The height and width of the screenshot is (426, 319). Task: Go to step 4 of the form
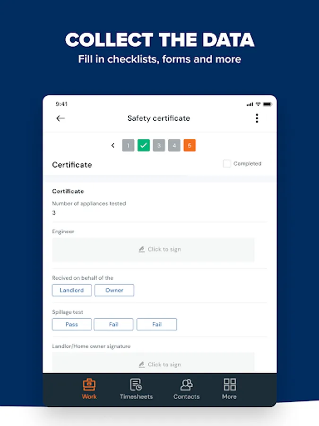pos(174,145)
